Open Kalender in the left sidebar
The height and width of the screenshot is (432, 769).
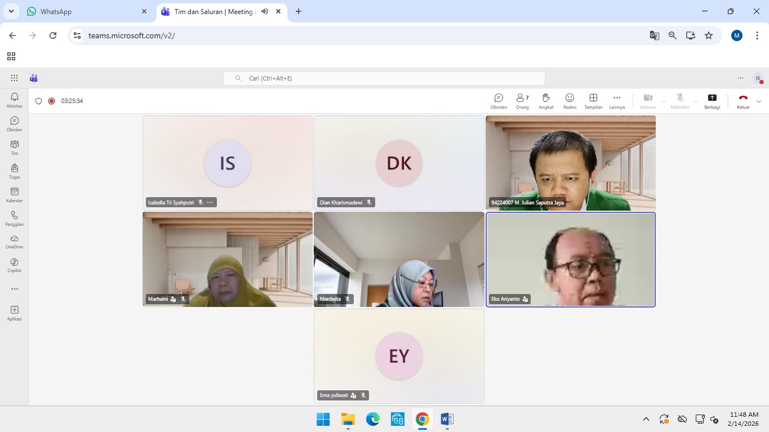coord(15,195)
